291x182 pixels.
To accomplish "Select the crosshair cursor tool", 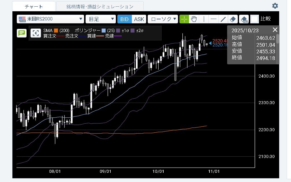I will tap(184, 19).
